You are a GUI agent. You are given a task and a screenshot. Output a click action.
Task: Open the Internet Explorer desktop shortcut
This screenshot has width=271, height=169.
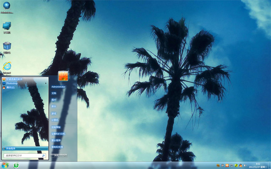pyautogui.click(x=7, y=68)
